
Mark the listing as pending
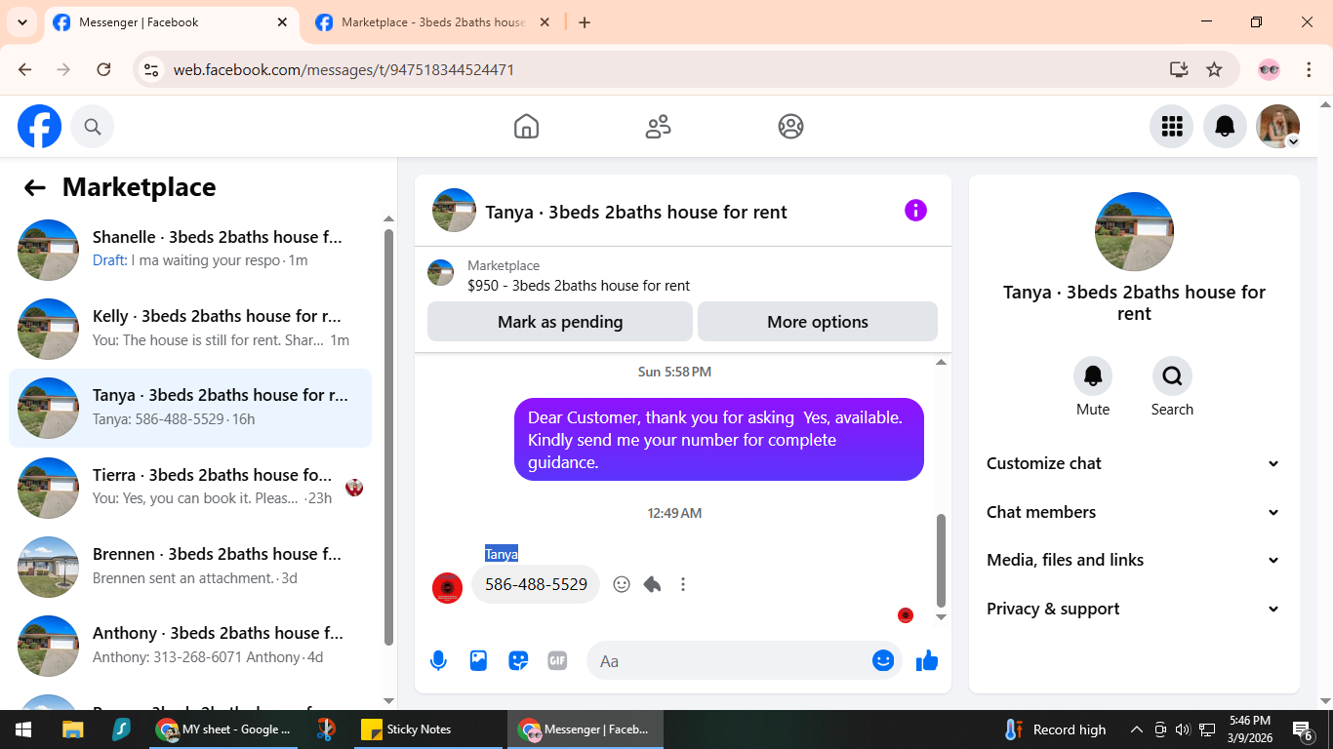560,322
